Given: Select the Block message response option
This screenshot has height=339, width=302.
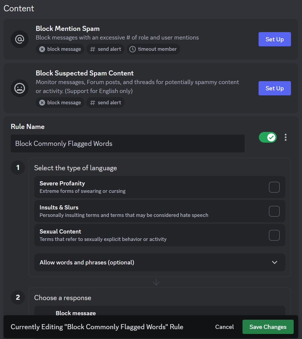Looking at the screenshot, I should [76, 313].
